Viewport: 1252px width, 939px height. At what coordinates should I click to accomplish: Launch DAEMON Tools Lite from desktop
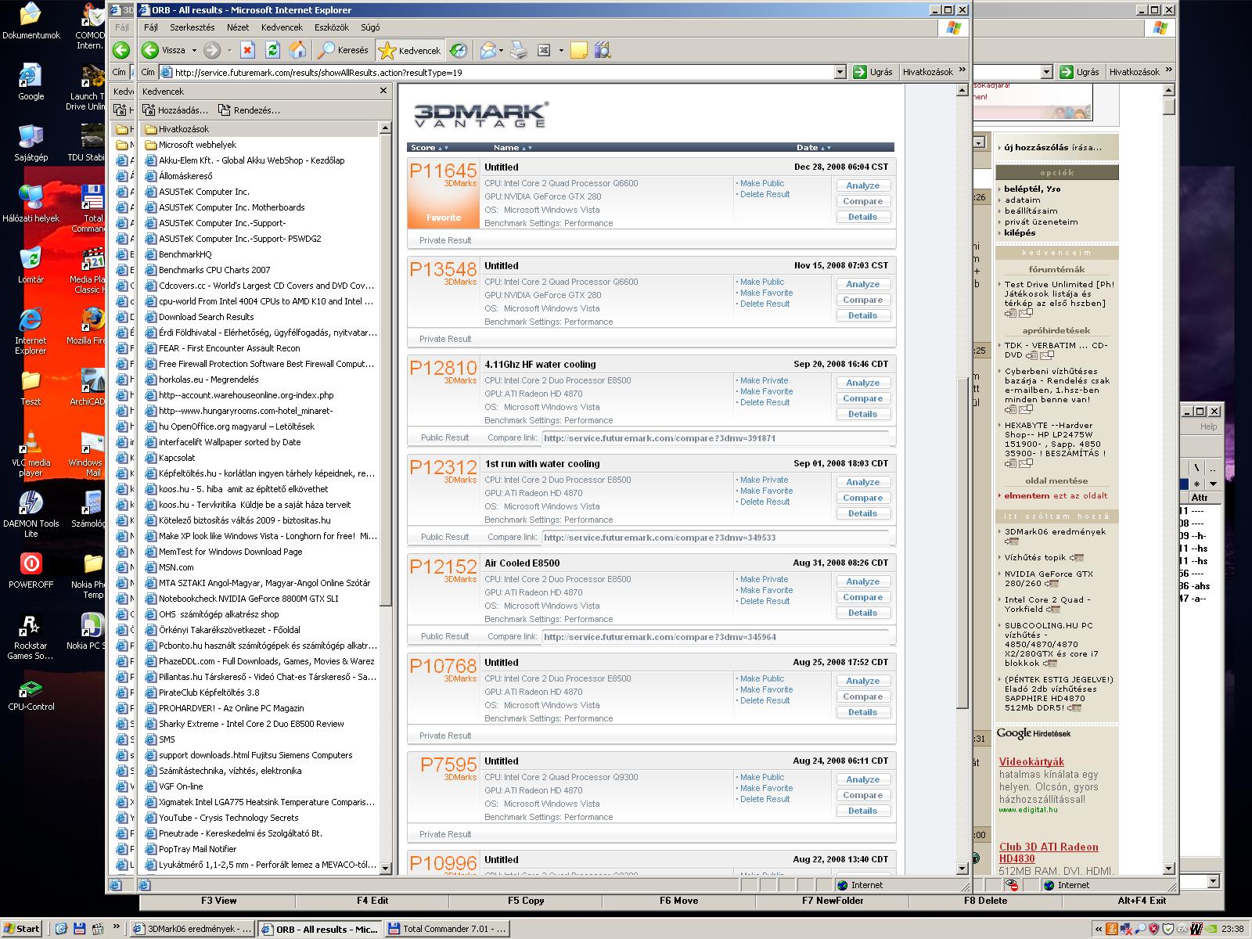pos(31,514)
